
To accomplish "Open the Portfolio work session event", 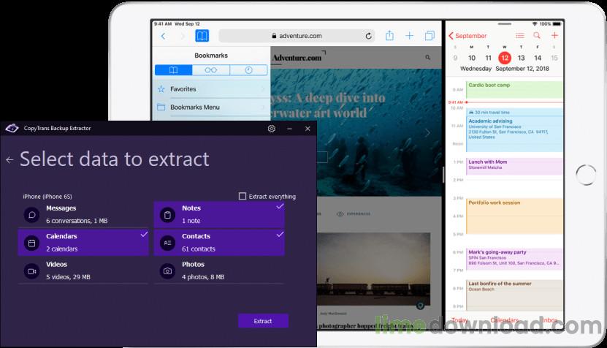I will [514, 216].
